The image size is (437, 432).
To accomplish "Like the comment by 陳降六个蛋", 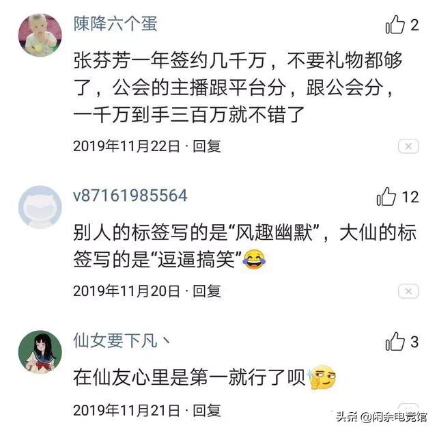I will (395, 25).
